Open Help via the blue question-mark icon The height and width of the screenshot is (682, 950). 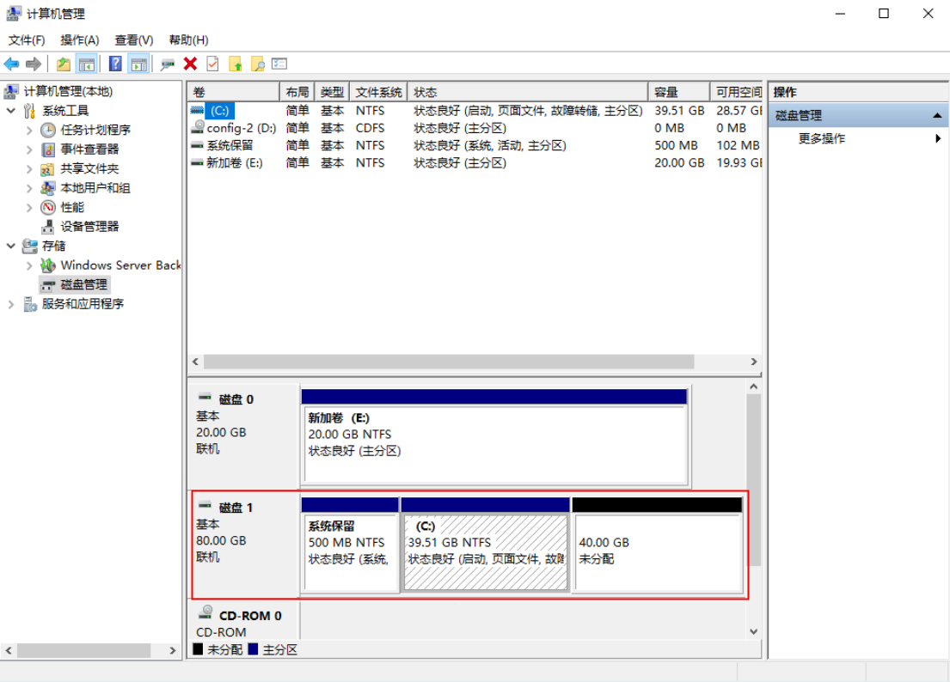click(115, 64)
